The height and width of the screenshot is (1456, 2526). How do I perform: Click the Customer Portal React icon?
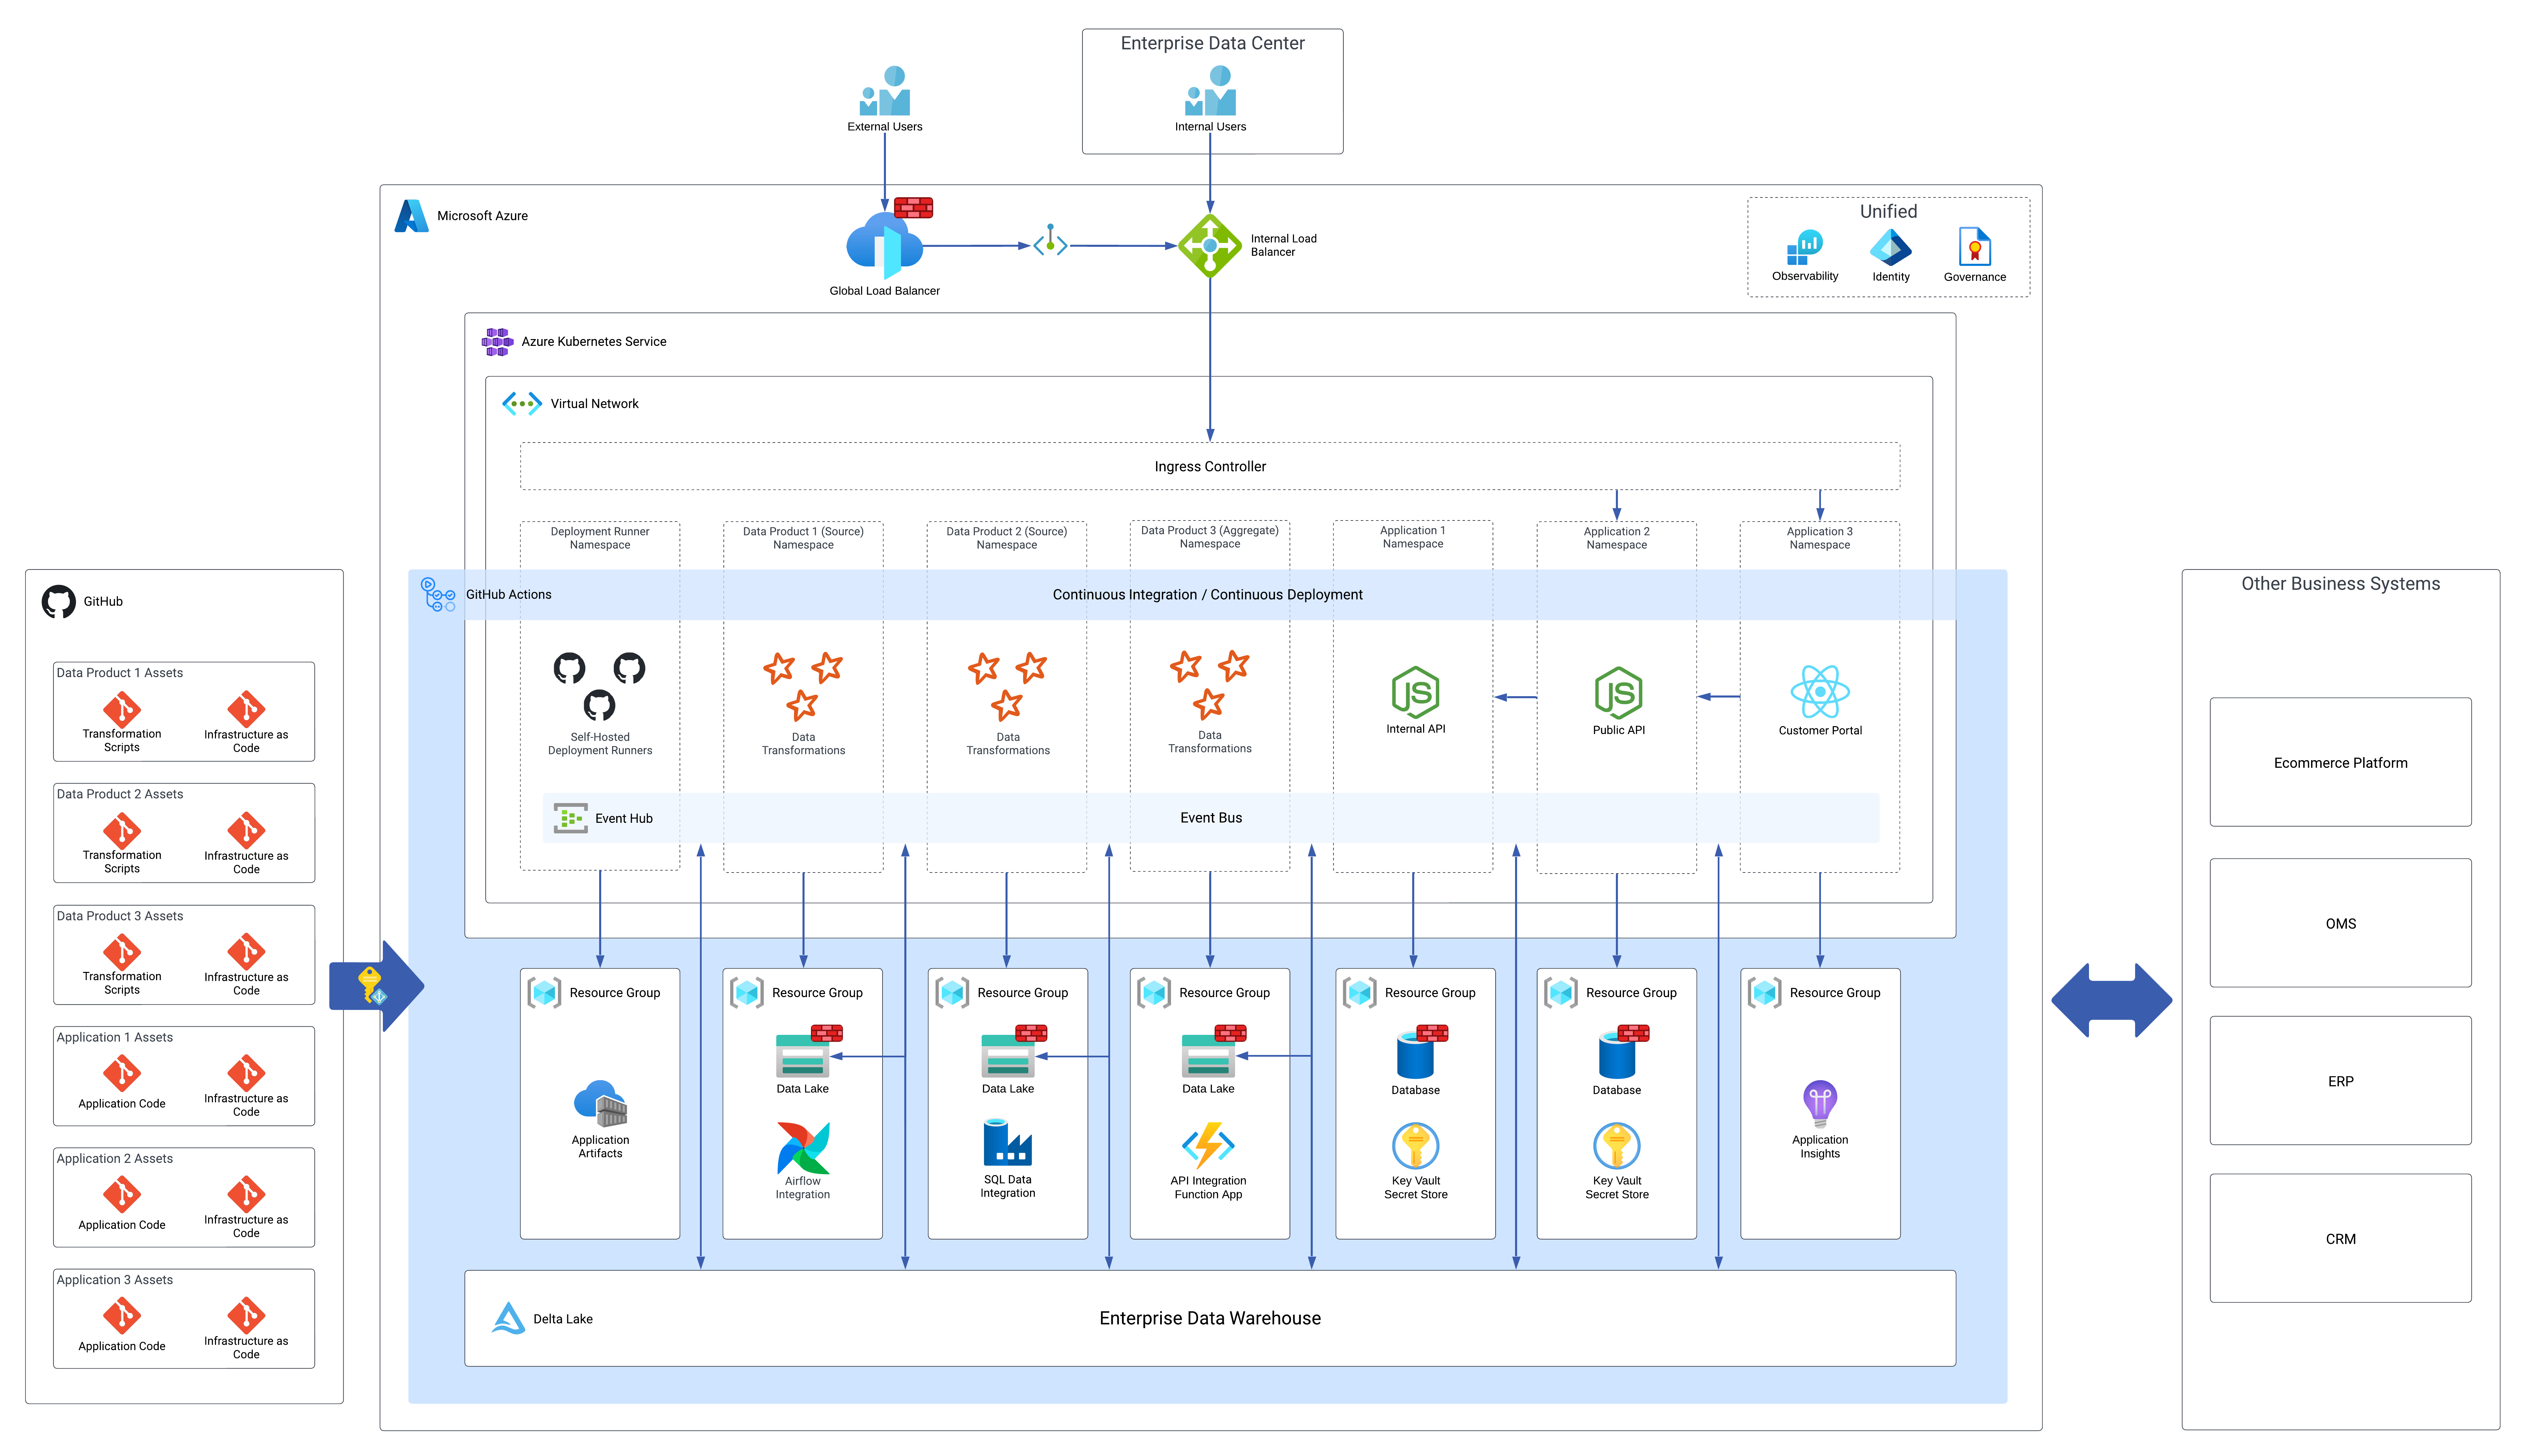1820,692
